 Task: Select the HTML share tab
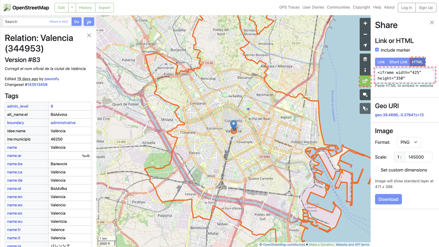tap(417, 62)
